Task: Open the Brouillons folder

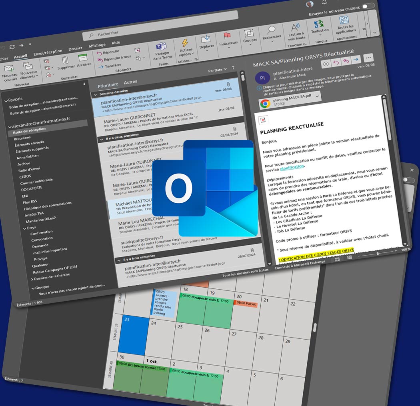Action: [x=22, y=138]
